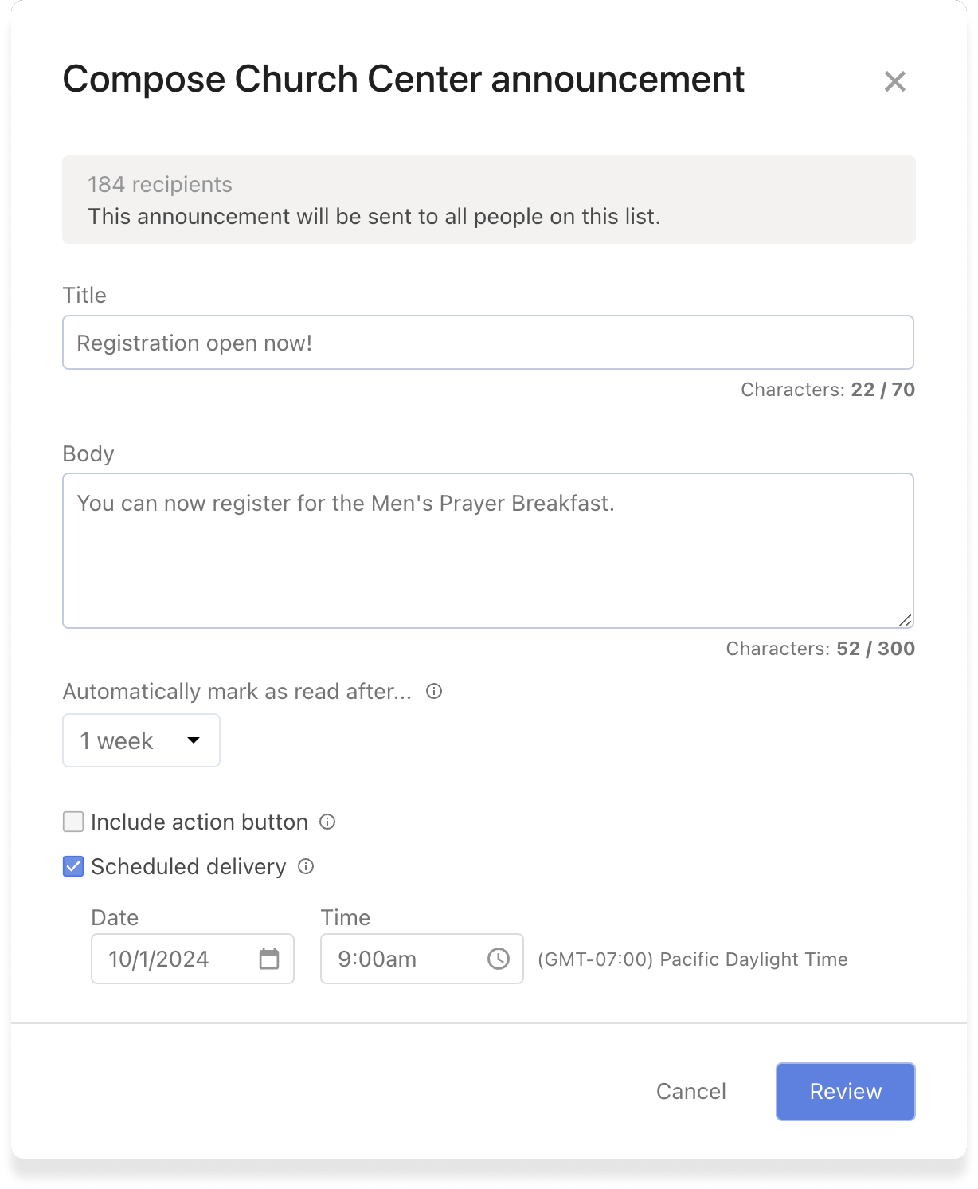Click the 184 recipients info banner
This screenshot has width=978, height=1189.
coord(488,200)
